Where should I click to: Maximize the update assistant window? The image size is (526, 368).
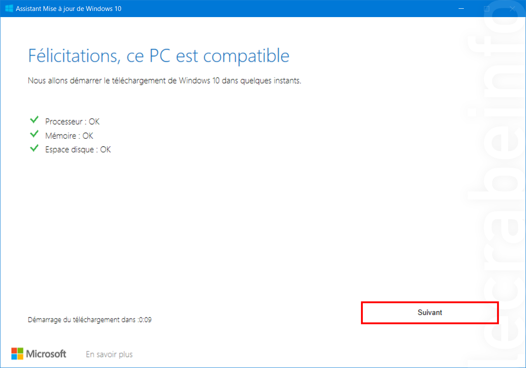pyautogui.click(x=487, y=8)
